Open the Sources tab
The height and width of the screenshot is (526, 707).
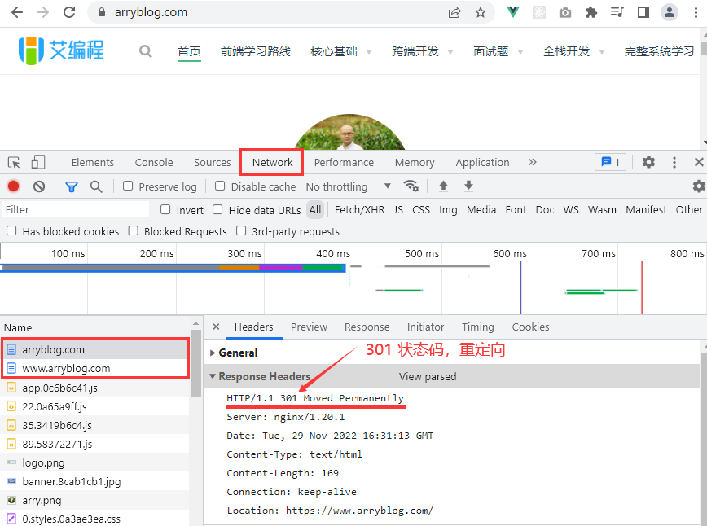(212, 162)
